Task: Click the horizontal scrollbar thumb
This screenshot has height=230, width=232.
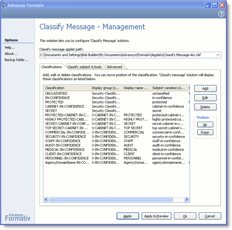Action: point(110,199)
